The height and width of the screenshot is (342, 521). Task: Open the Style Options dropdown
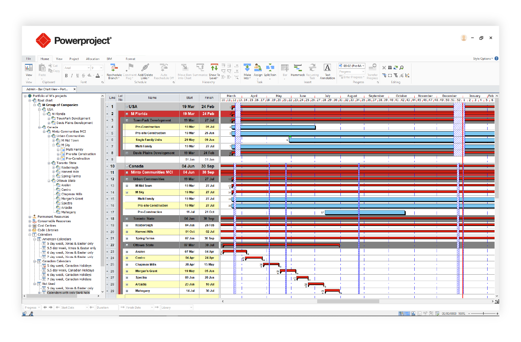pos(483,59)
